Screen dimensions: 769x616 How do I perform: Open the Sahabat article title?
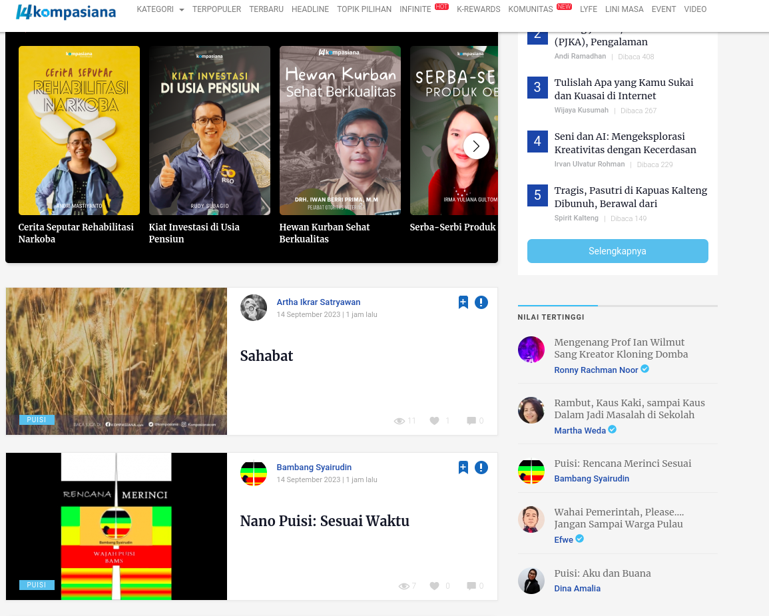pyautogui.click(x=266, y=356)
